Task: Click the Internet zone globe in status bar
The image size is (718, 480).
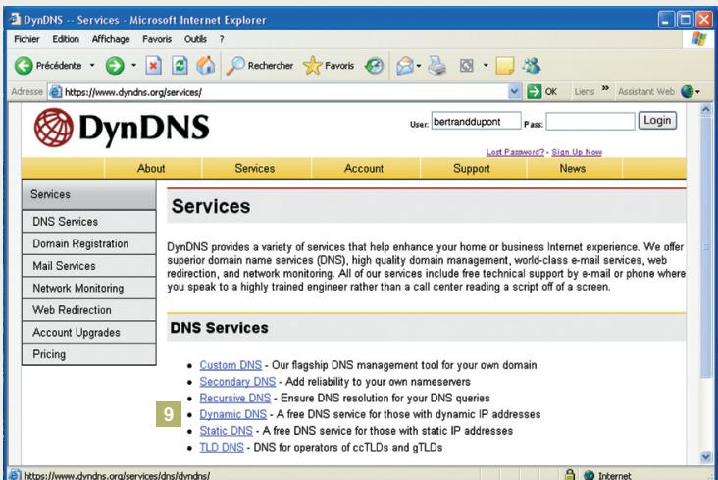Action: click(589, 475)
